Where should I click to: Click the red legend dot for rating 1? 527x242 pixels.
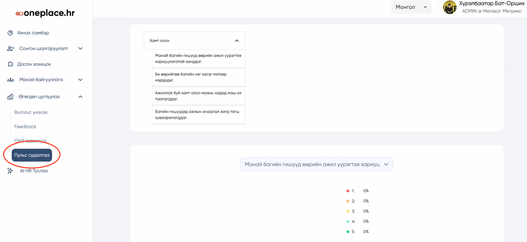348,191
